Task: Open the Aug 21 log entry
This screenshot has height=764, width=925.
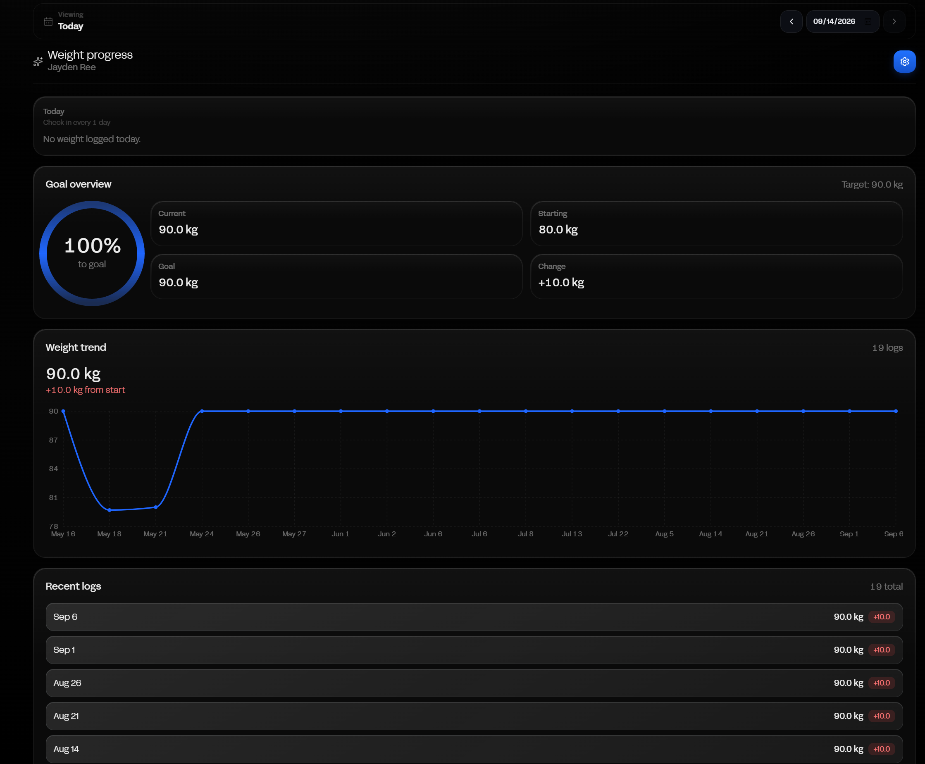Action: 474,716
